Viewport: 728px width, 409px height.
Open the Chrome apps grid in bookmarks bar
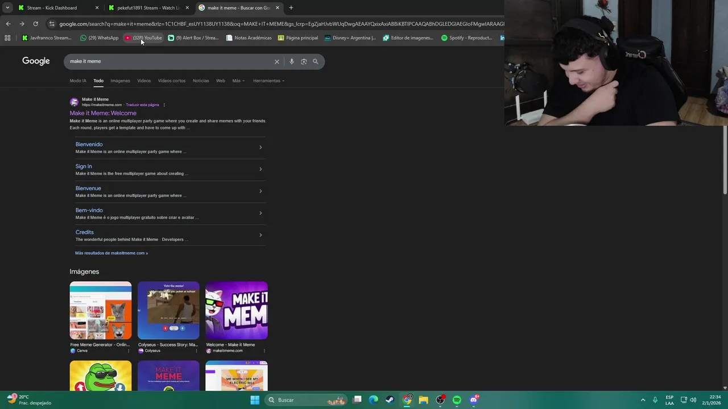(x=7, y=38)
